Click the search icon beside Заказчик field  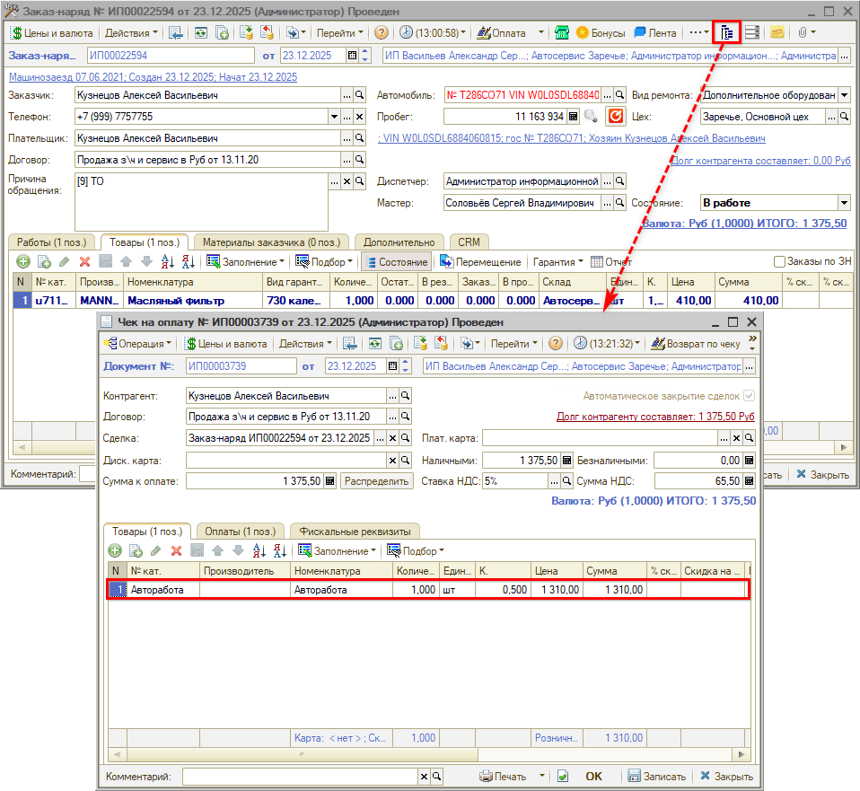(x=359, y=95)
